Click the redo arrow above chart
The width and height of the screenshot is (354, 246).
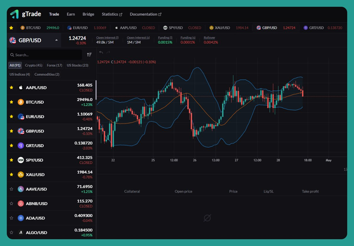pos(108,53)
